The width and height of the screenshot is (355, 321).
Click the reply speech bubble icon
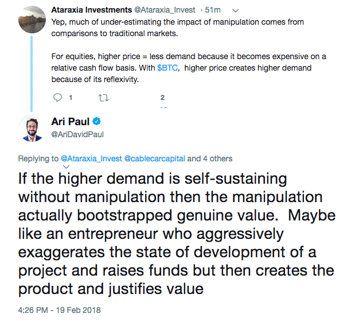click(56, 98)
